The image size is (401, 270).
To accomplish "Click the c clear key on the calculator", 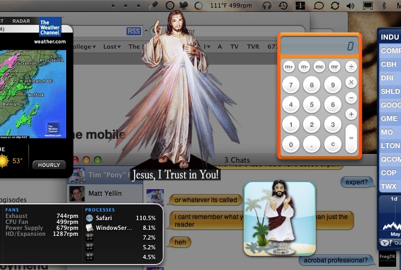I will (x=333, y=144).
